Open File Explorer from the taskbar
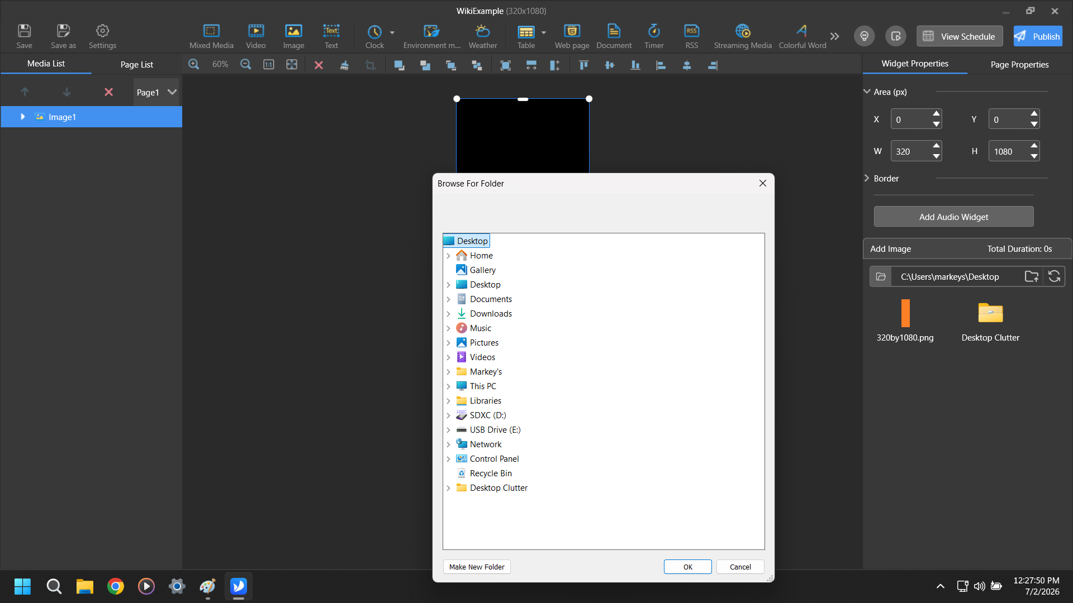This screenshot has height=603, width=1073. [85, 586]
